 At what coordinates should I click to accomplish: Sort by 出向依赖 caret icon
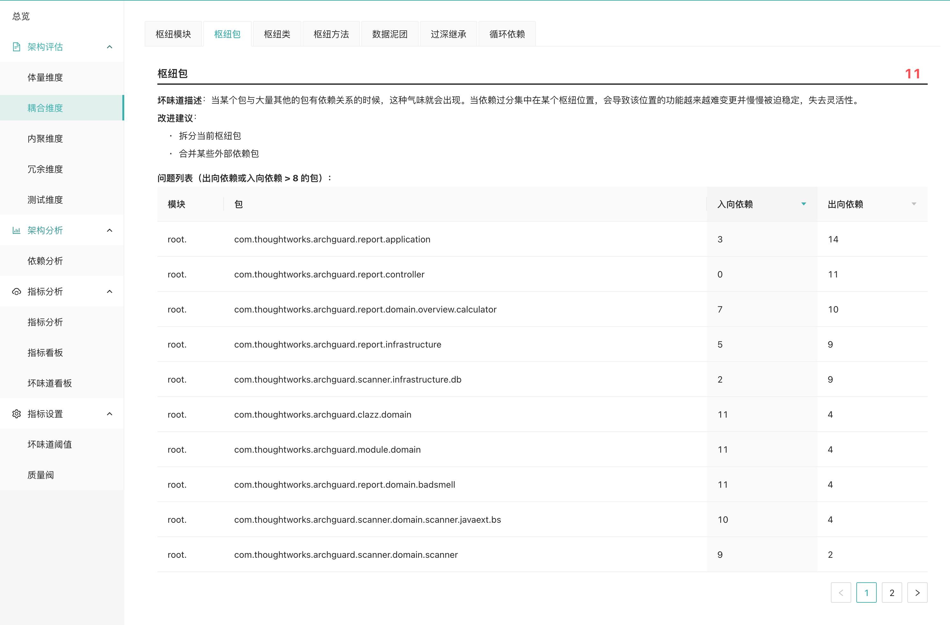[x=914, y=204]
